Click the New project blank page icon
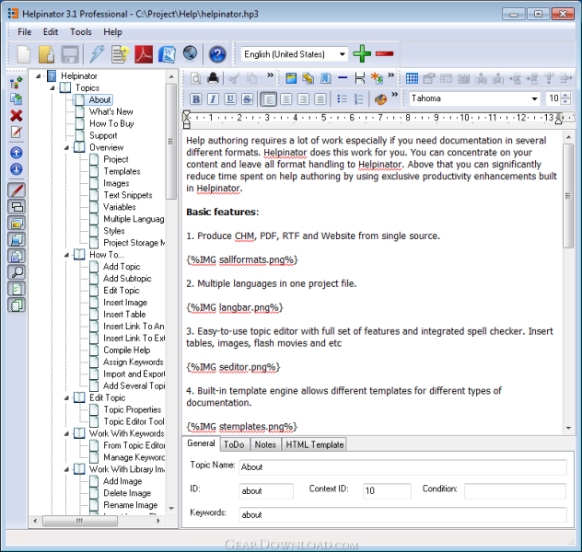582x552 pixels. 24,54
